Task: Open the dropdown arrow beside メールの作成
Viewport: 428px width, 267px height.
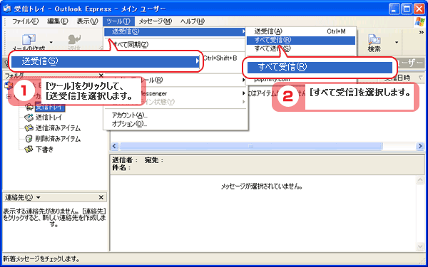Action: click(51, 42)
